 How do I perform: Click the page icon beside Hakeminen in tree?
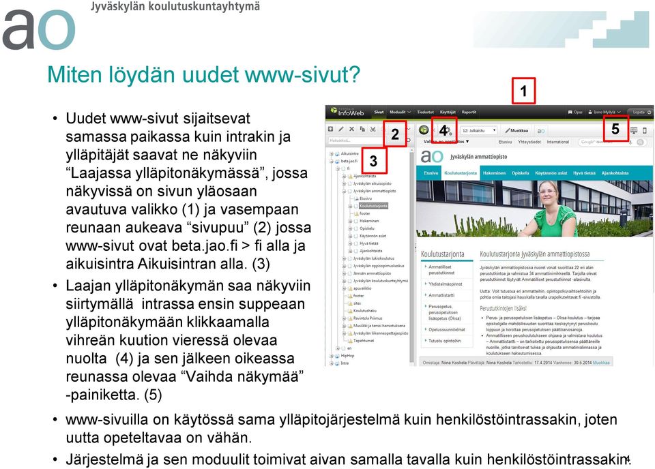(356, 221)
